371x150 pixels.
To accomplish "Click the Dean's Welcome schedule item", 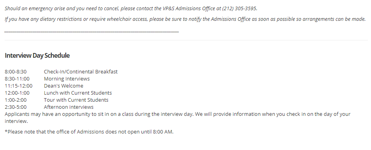I will (x=63, y=86).
